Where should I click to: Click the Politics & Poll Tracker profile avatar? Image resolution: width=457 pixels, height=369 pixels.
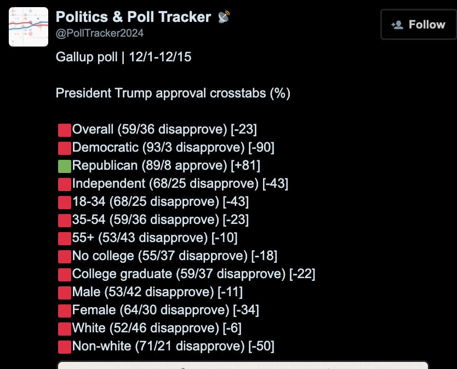[x=28, y=27]
